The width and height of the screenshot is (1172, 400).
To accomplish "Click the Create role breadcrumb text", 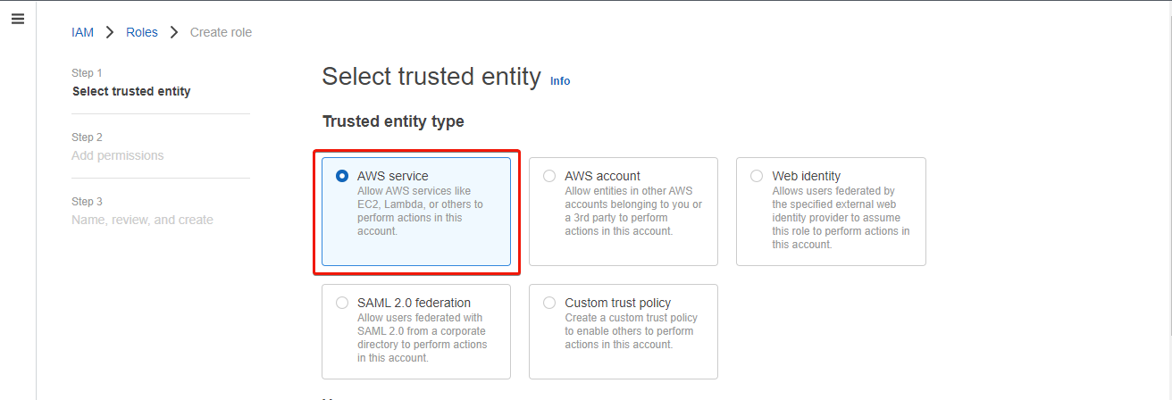I will pyautogui.click(x=221, y=32).
